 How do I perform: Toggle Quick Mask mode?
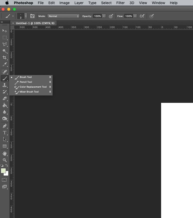[x=4, y=180]
